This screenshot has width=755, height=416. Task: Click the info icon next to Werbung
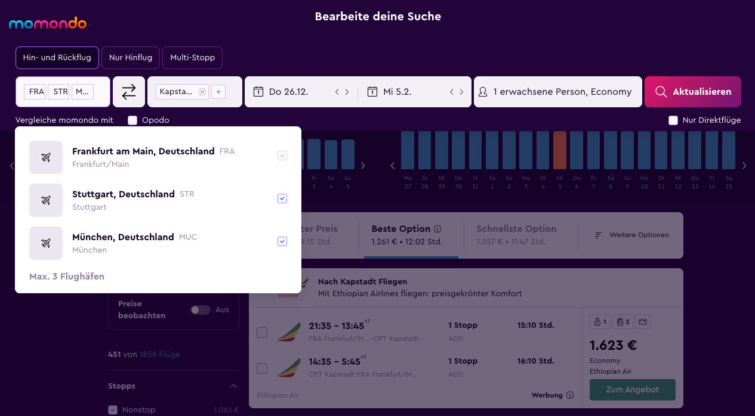(570, 395)
